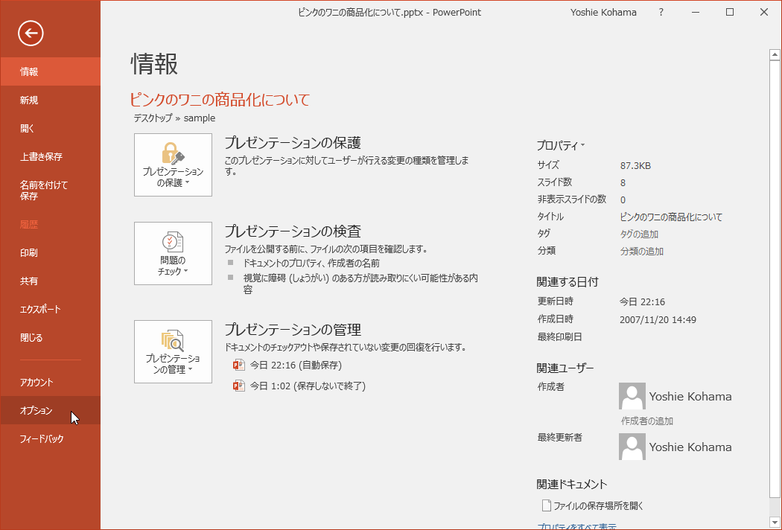Open オプション from the sidebar
This screenshot has width=782, height=530.
[x=51, y=410]
